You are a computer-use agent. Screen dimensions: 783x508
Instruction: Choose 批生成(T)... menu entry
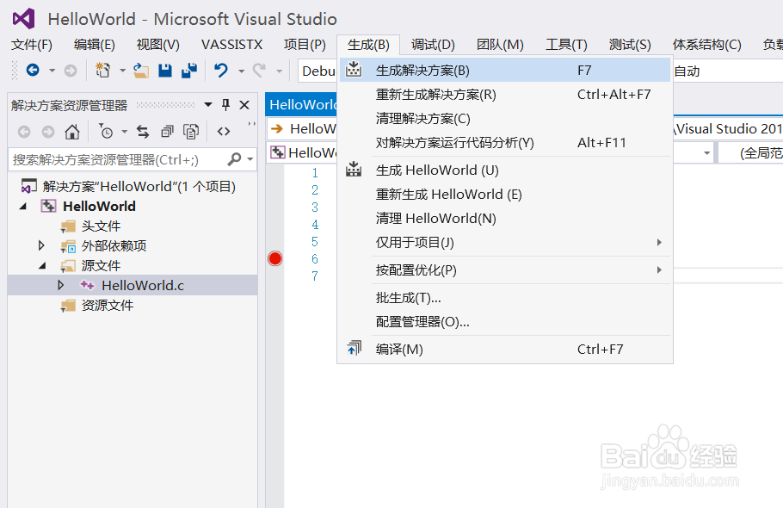click(x=506, y=298)
